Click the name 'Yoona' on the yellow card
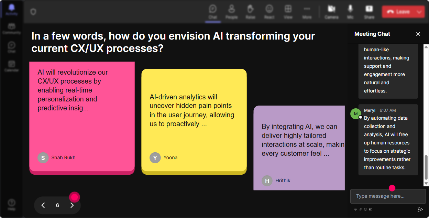Screen dimensions: 429x218 [170, 157]
